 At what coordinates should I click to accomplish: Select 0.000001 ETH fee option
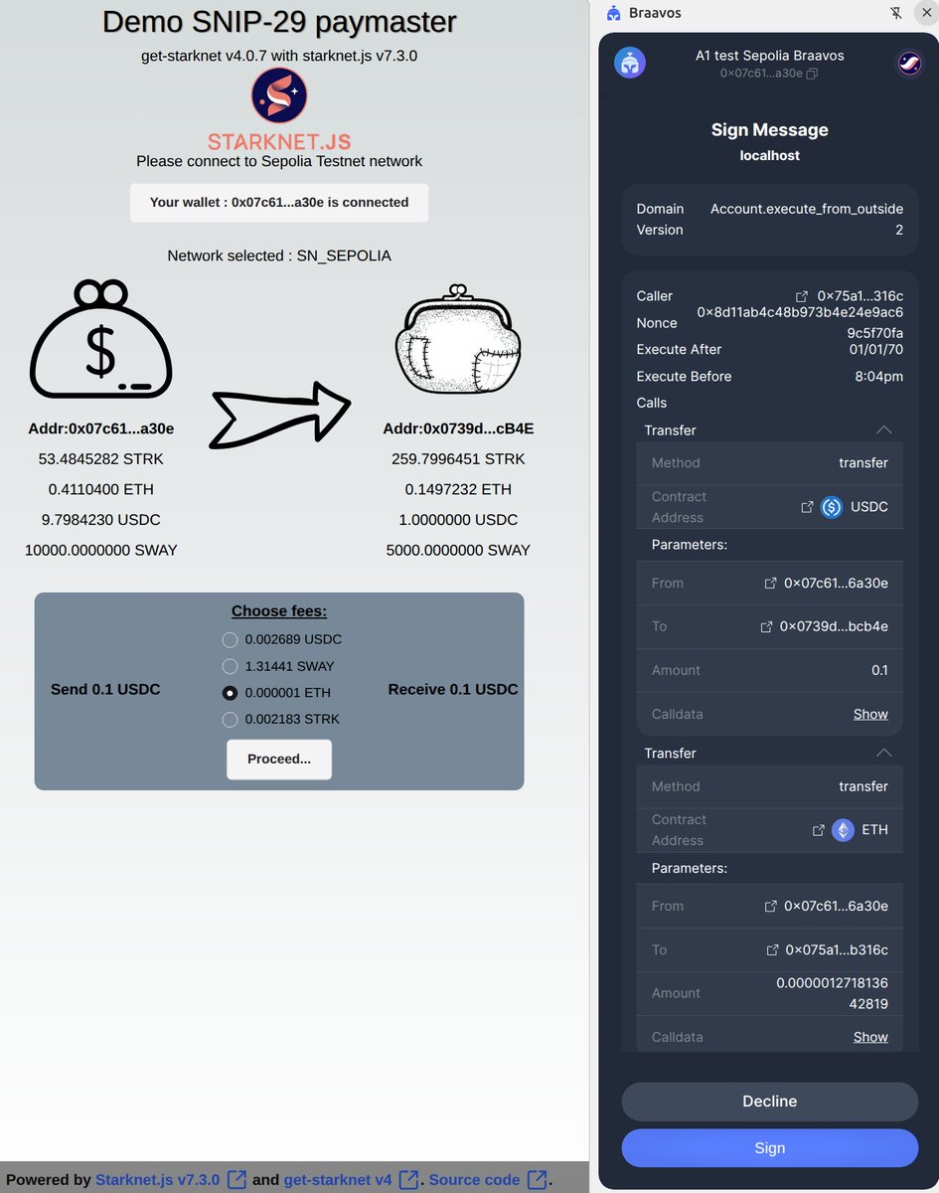click(x=230, y=693)
